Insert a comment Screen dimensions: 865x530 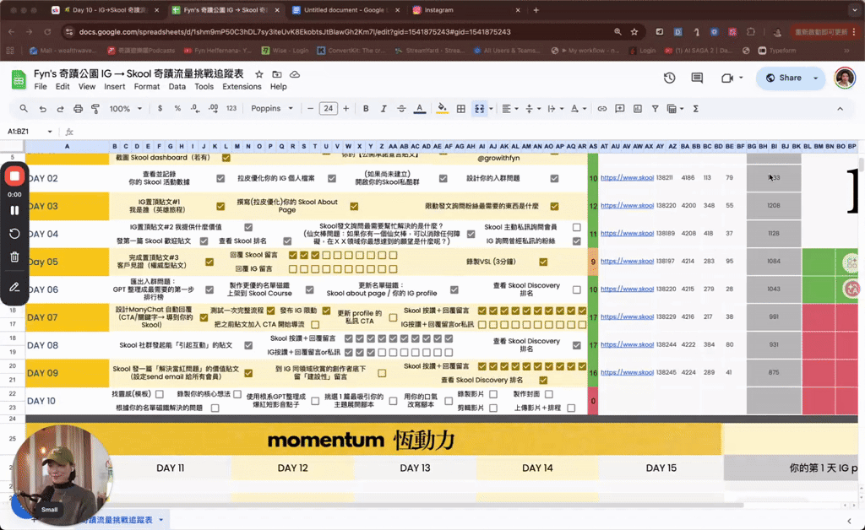click(x=619, y=109)
